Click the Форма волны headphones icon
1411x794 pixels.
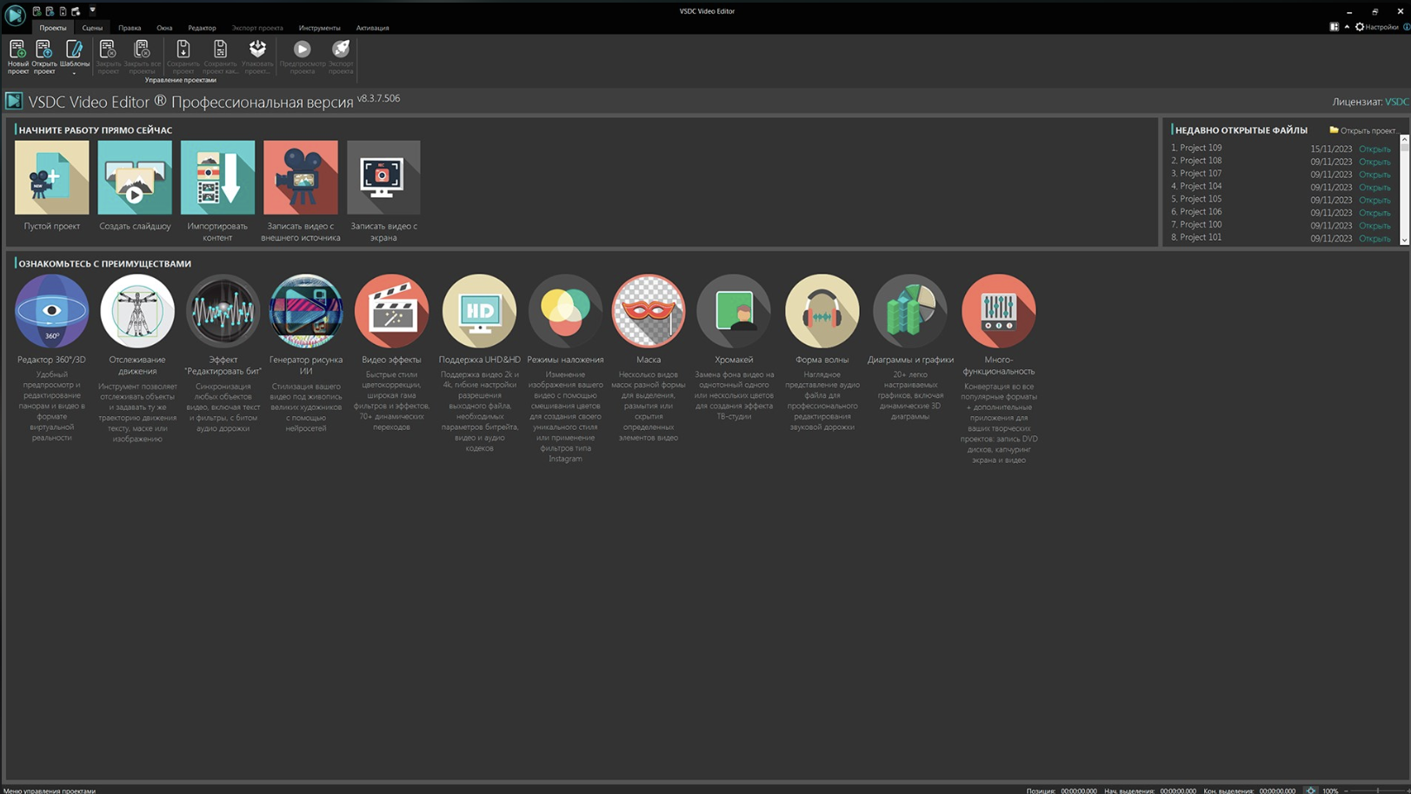(x=822, y=311)
